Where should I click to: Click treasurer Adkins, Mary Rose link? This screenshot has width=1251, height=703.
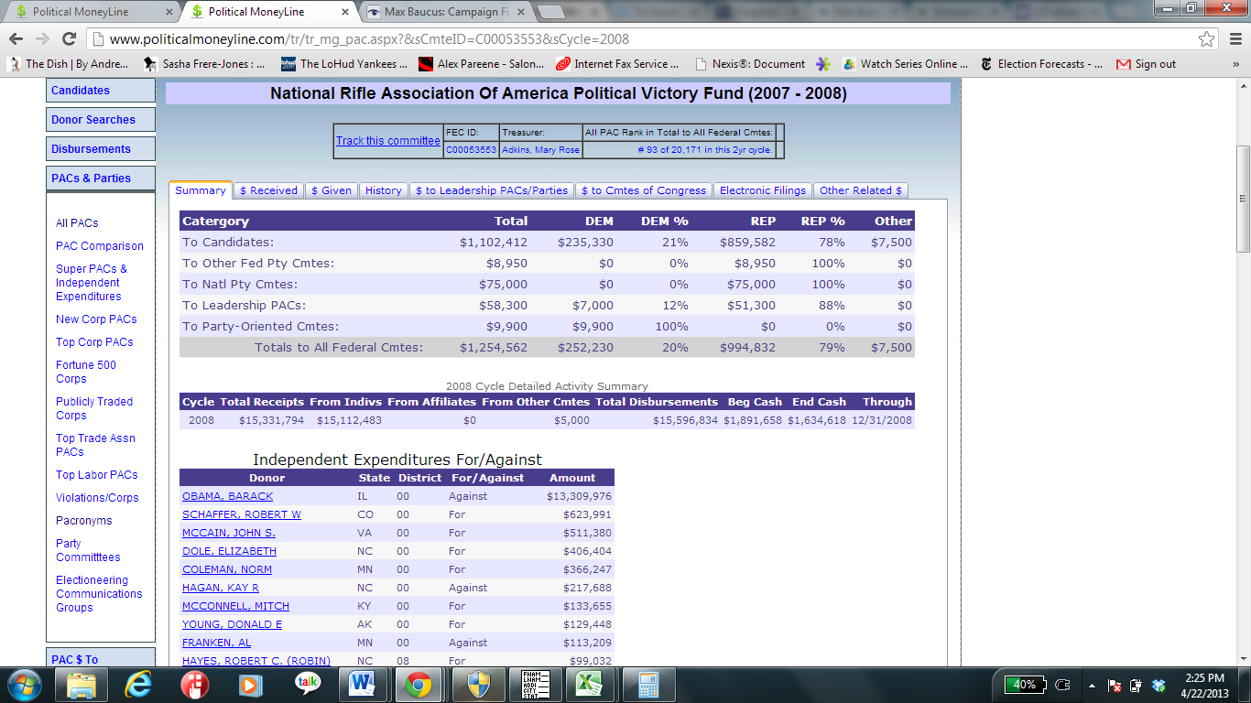click(540, 150)
